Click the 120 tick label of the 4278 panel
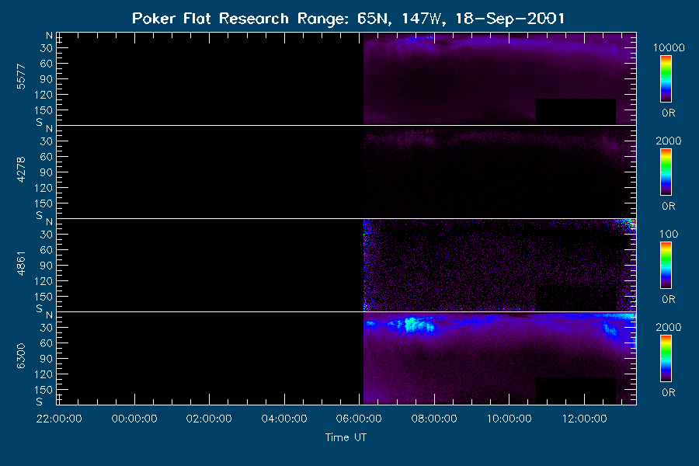699x466 pixels. (x=43, y=188)
